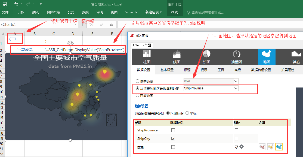Switch to the 插入 ribbon tab

pos(36,12)
